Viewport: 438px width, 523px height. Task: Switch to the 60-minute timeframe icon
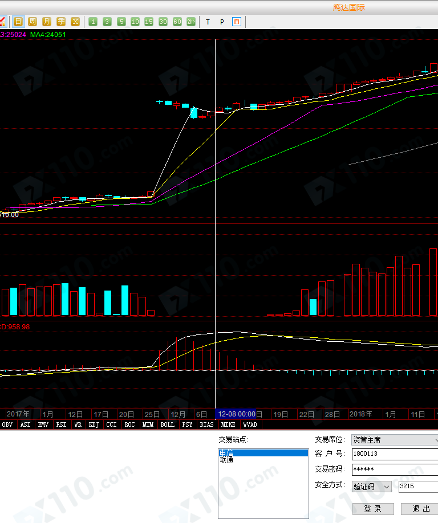pyautogui.click(x=177, y=22)
